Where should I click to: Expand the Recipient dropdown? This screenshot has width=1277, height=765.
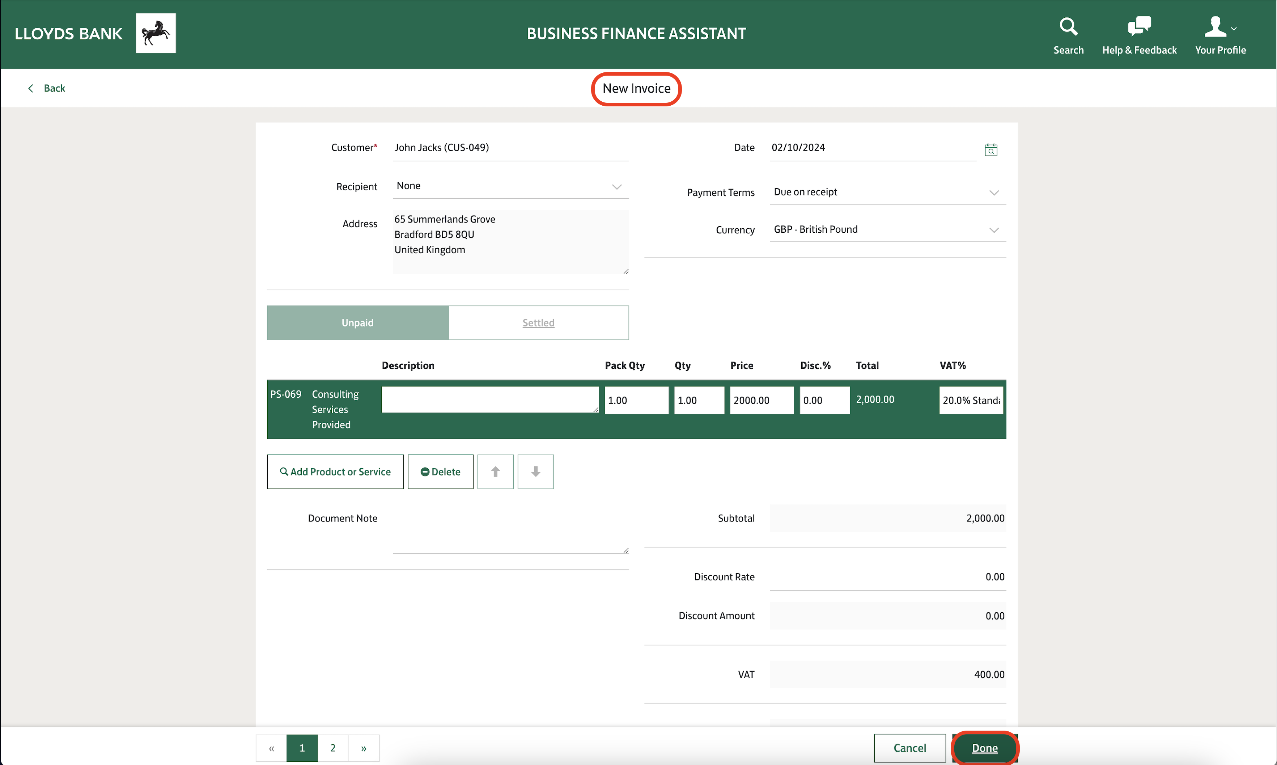(x=616, y=187)
